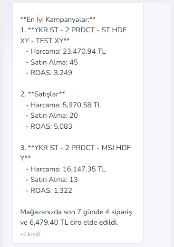Select the Satışlar campaign title
174x247 pixels.
pyautogui.click(x=47, y=94)
